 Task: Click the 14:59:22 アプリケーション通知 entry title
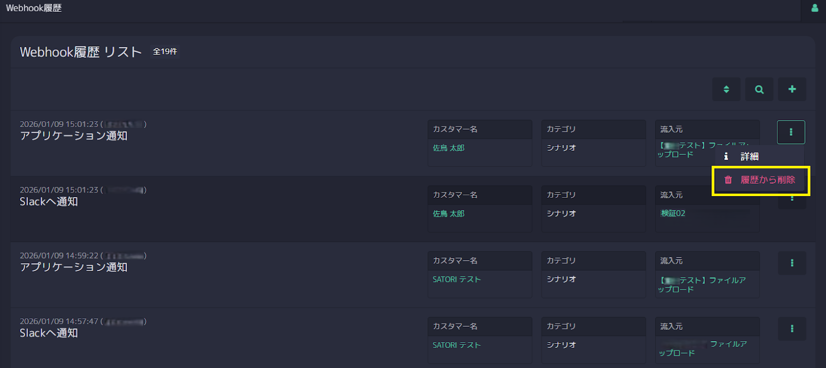[x=73, y=267]
